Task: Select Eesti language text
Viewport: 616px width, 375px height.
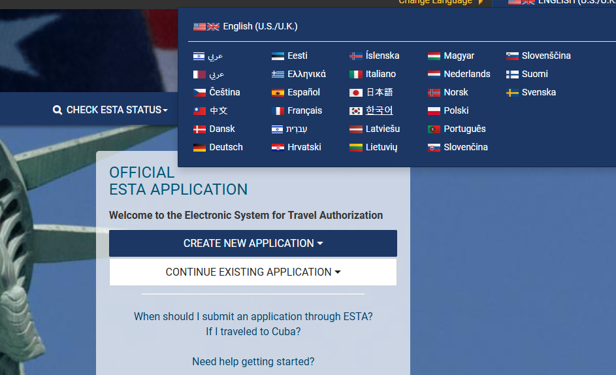Action: tap(297, 56)
